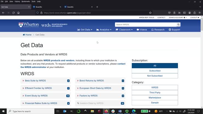Open Bond Returns by WRDS
Image resolution: width=203 pixels, height=114 pixels.
(x=92, y=81)
